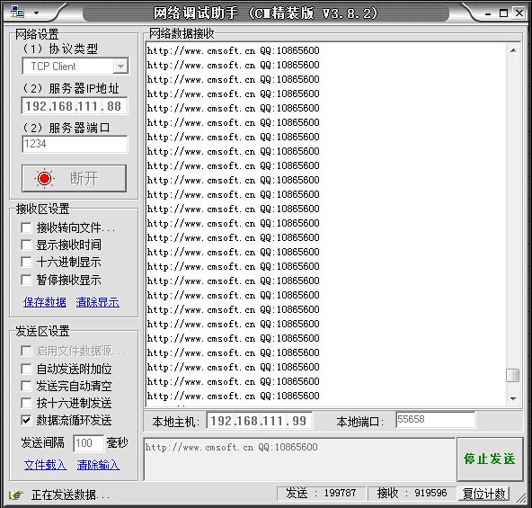Click the 正在发送数据 status text

pyautogui.click(x=71, y=495)
